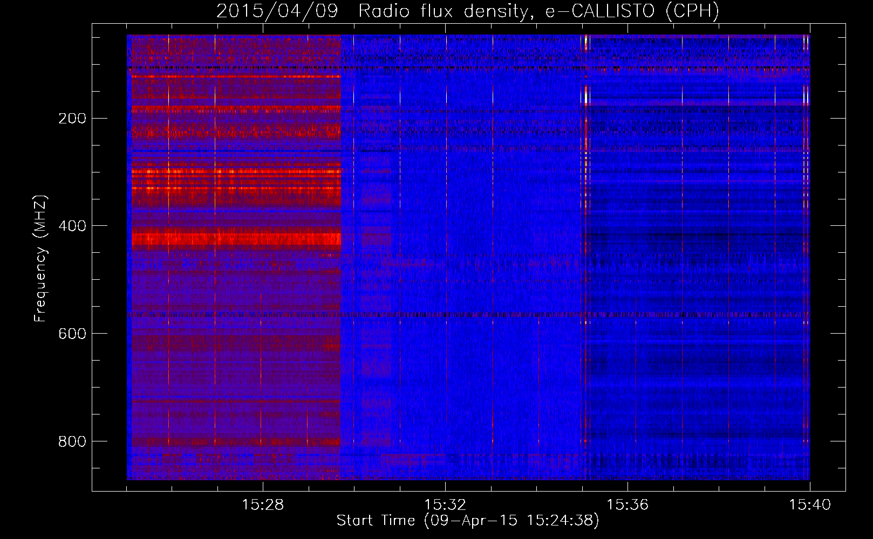The width and height of the screenshot is (873, 539).
Task: Click the 15:28 time tick label
Action: (263, 505)
